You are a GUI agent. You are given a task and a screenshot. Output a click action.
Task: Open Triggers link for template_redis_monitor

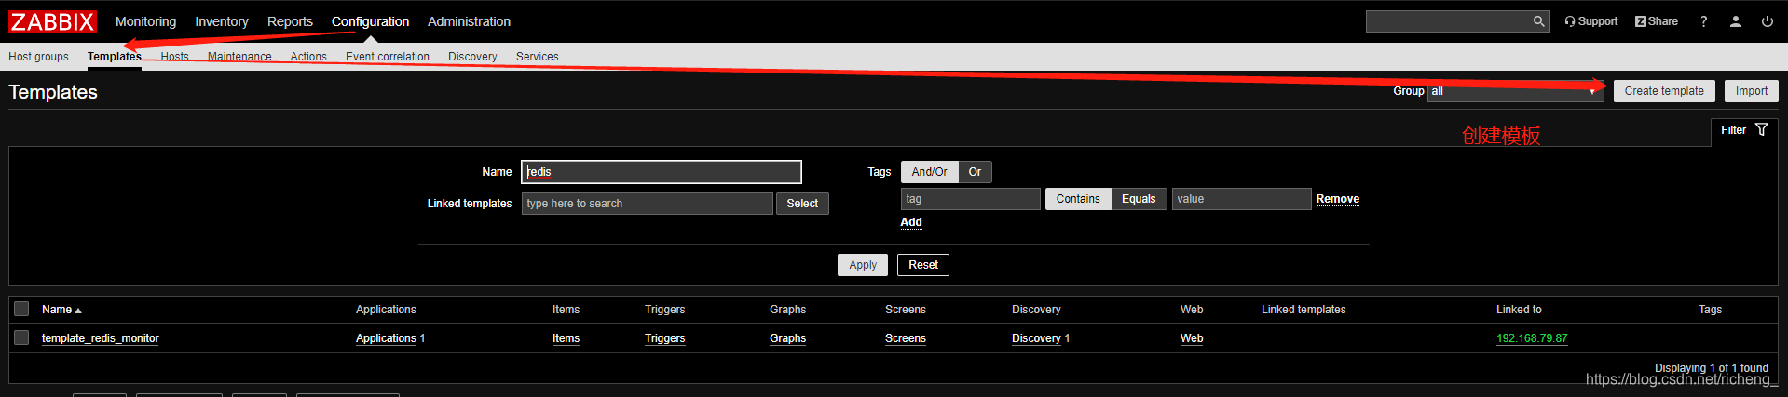pyautogui.click(x=664, y=338)
